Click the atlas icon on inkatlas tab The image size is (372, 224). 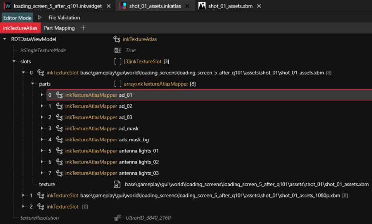point(123,6)
